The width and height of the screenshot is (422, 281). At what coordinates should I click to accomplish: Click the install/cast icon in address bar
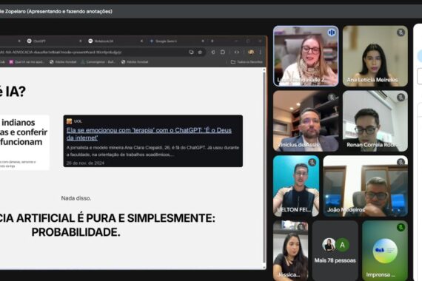[x=191, y=53]
